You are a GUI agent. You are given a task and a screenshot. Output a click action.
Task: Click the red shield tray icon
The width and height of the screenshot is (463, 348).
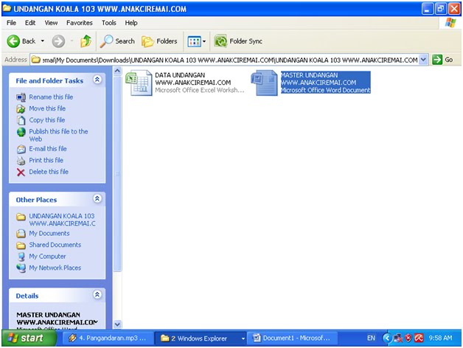(408, 338)
